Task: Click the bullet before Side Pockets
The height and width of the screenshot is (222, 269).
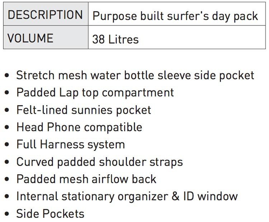Action: [x=7, y=214]
